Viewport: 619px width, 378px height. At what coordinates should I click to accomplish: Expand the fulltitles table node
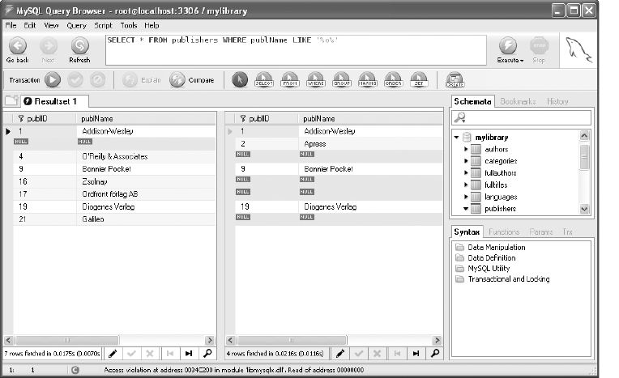click(x=466, y=185)
